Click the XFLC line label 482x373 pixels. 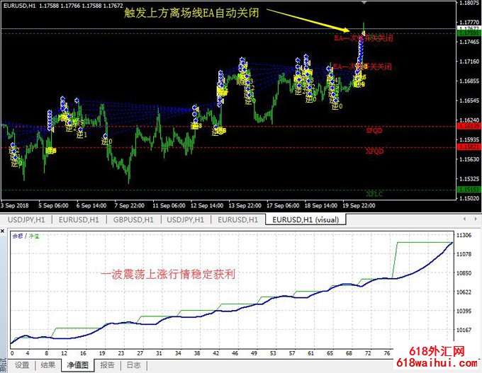pyautogui.click(x=374, y=194)
